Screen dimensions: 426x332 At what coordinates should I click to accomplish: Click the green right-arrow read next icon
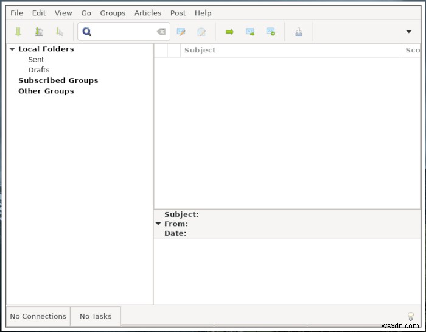[x=229, y=32]
